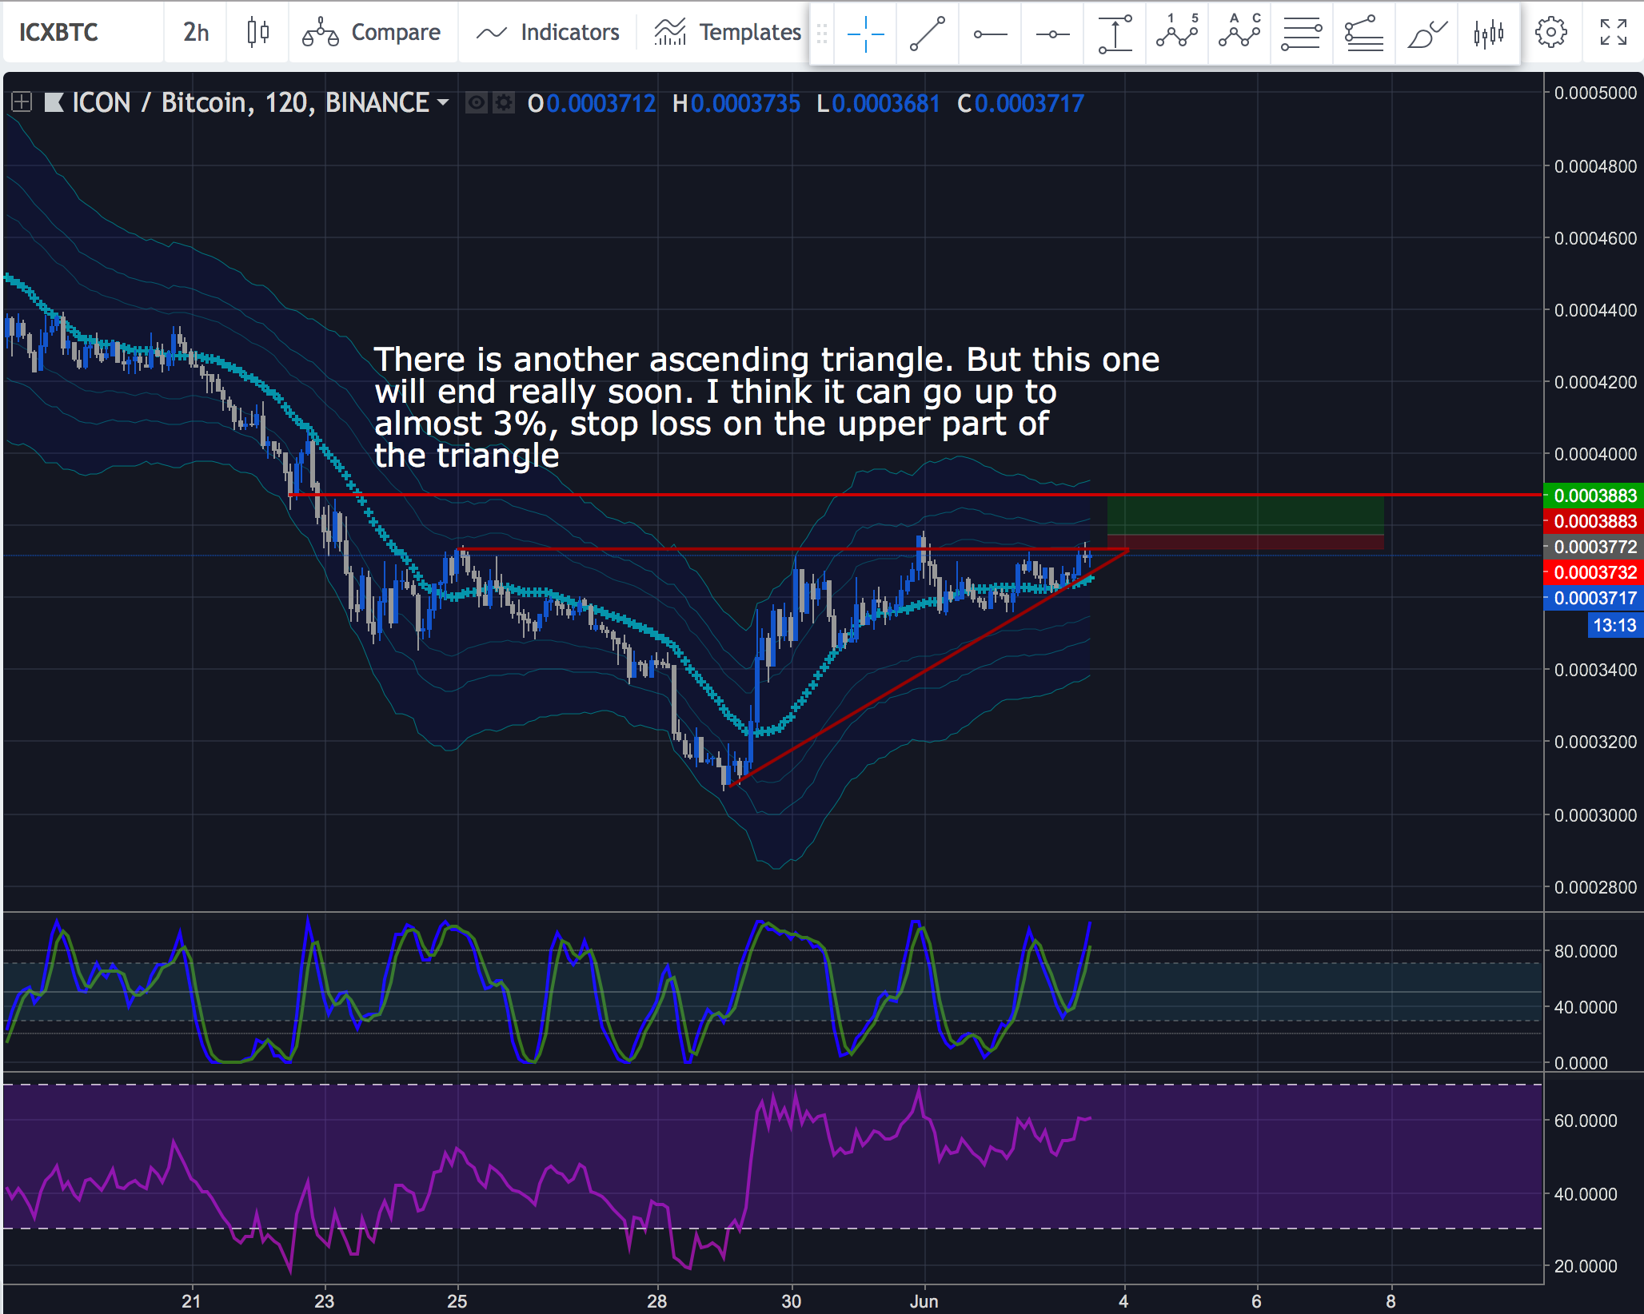Image resolution: width=1644 pixels, height=1314 pixels.
Task: Click the green long position target zone
Action: (x=1245, y=515)
